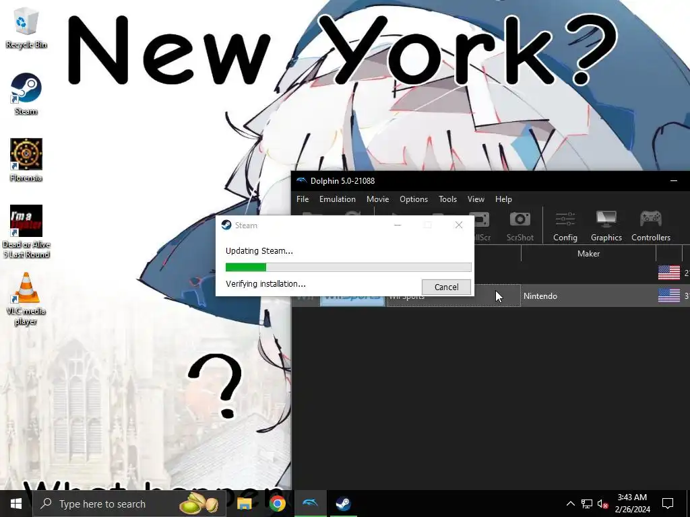This screenshot has width=690, height=517.
Task: Click the Windows Start button
Action: pyautogui.click(x=16, y=504)
